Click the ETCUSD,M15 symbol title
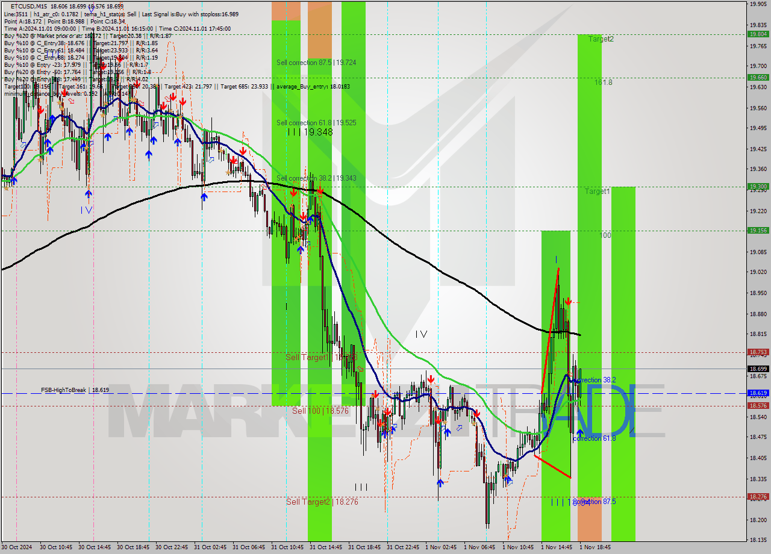 [x=28, y=6]
